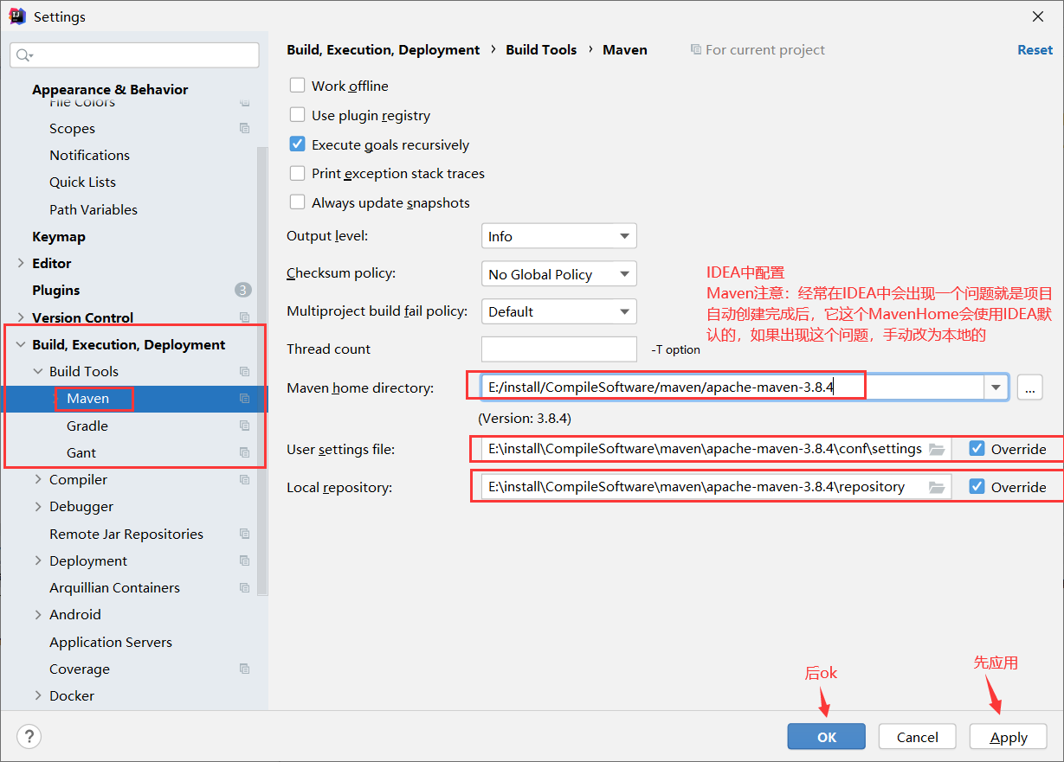
Task: Enable Always update snapshots checkbox
Action: tap(297, 202)
